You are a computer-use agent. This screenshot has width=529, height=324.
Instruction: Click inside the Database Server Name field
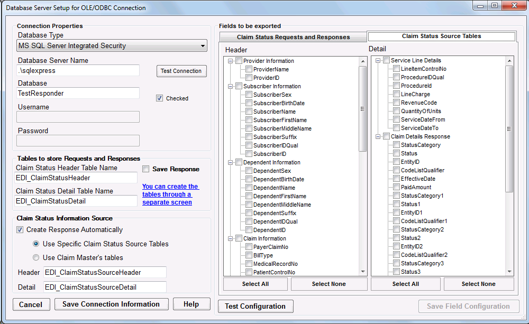click(78, 70)
